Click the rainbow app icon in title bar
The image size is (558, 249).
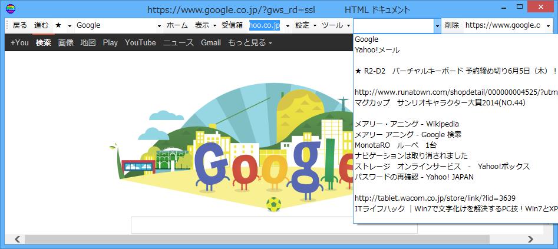(x=11, y=8)
